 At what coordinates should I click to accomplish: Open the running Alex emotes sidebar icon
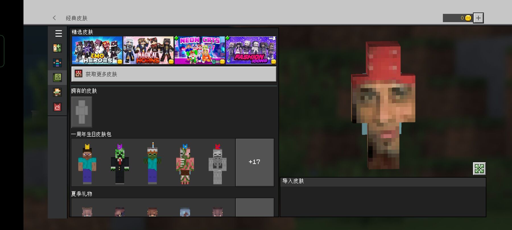click(x=57, y=92)
